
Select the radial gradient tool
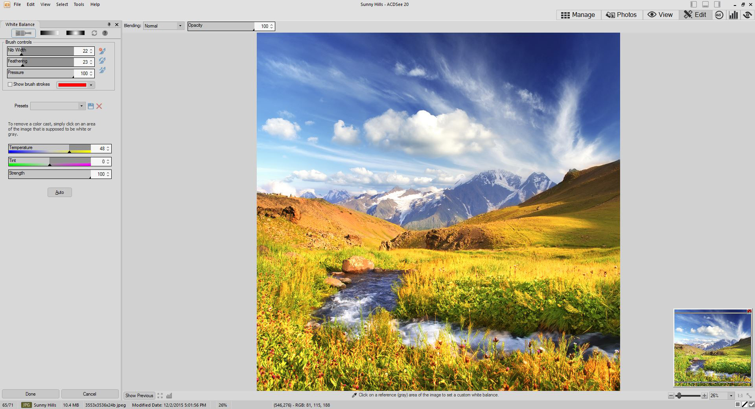pos(75,33)
